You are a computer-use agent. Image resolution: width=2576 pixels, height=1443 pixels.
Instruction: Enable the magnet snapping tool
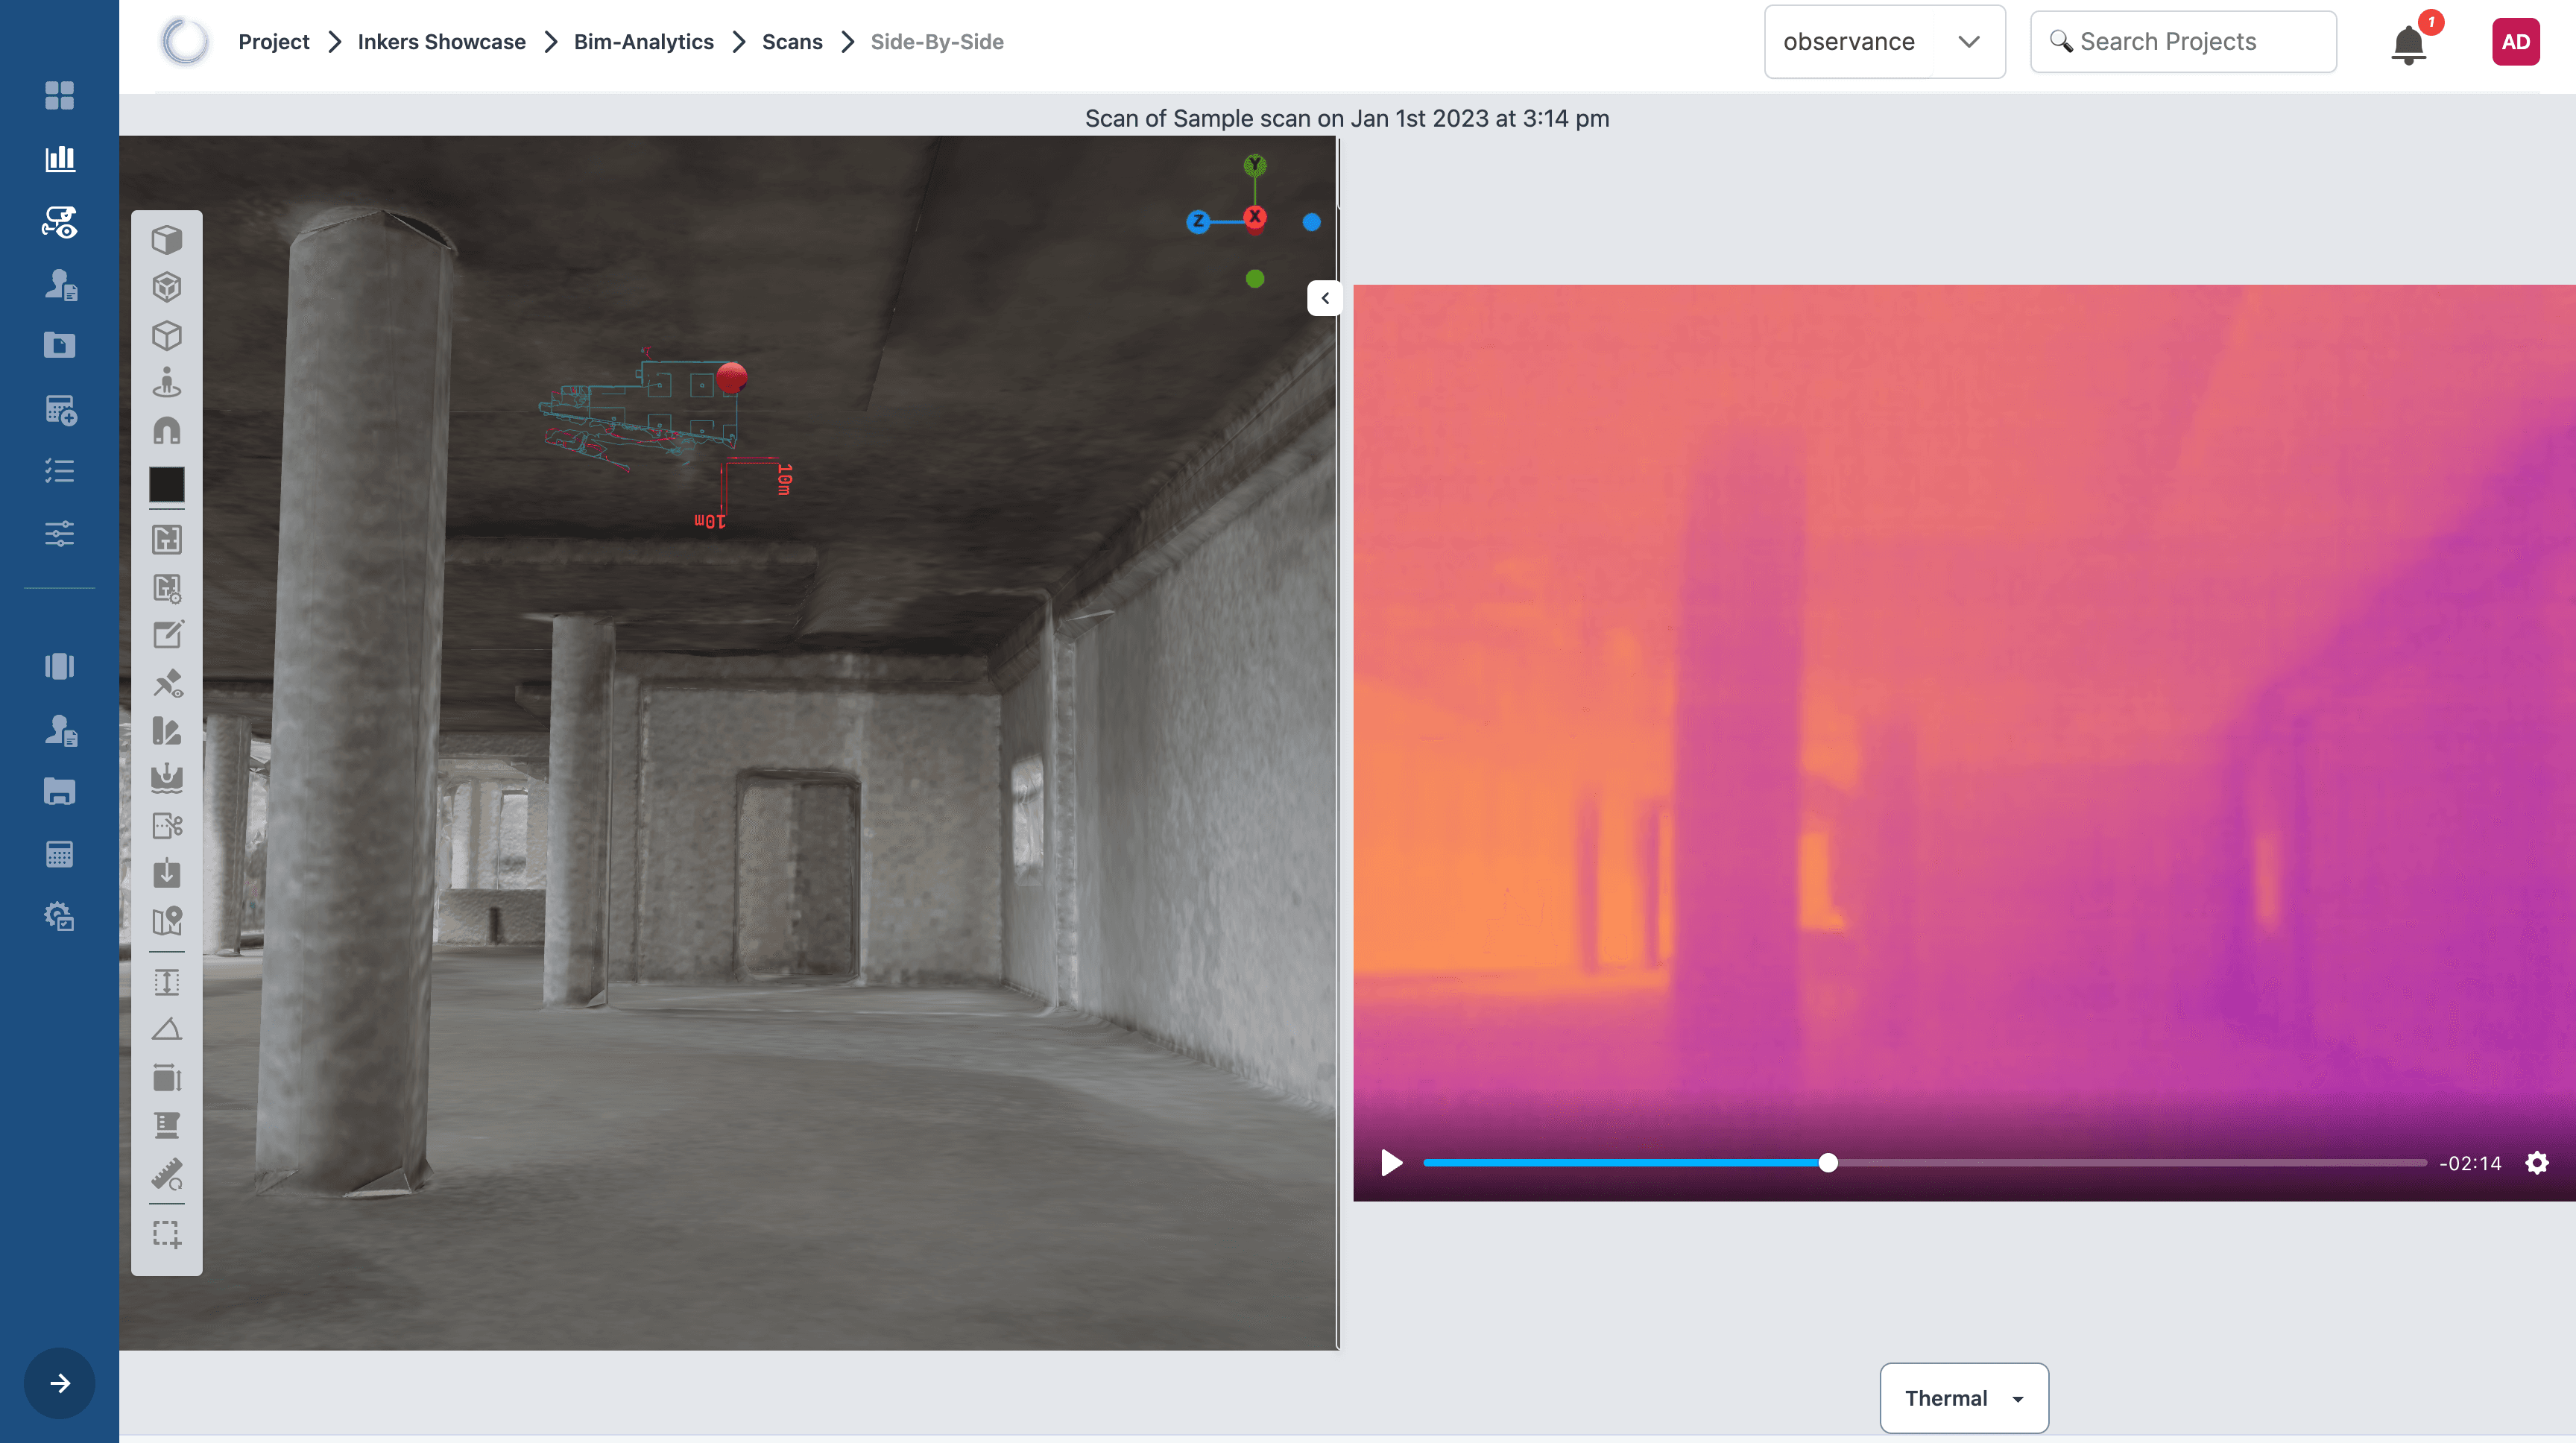tap(167, 431)
